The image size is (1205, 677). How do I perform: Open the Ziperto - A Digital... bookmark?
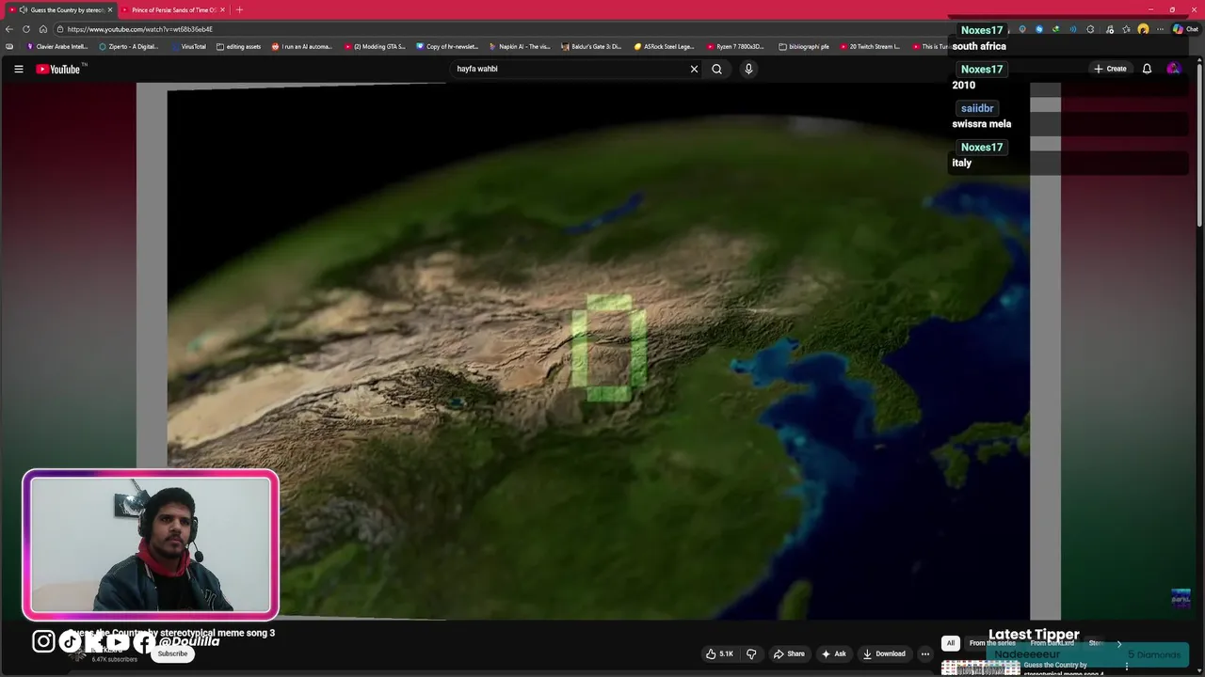129,46
